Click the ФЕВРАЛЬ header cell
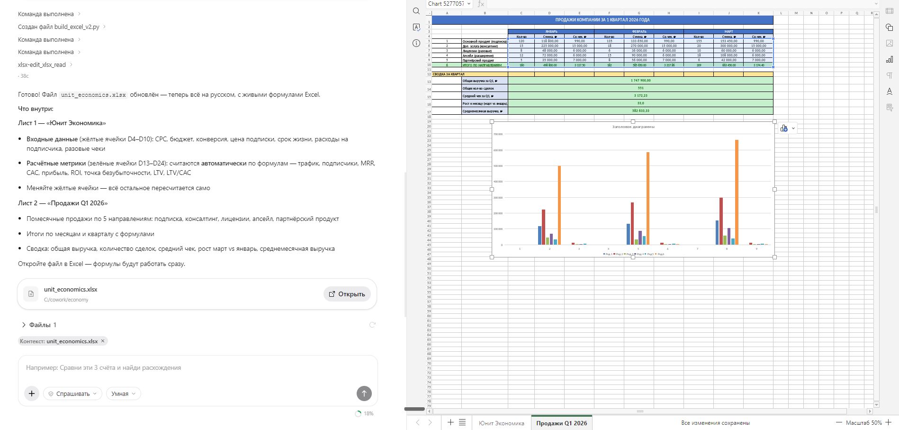 [x=639, y=32]
